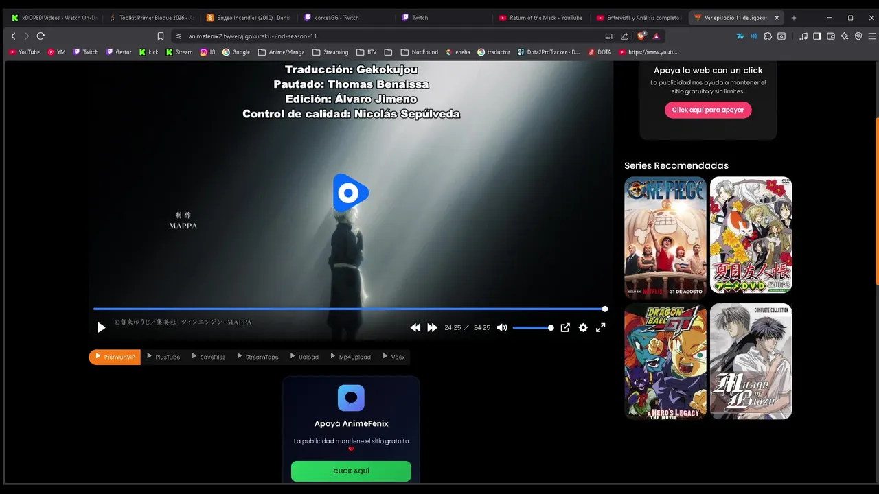Click the video progress bar

(350, 309)
